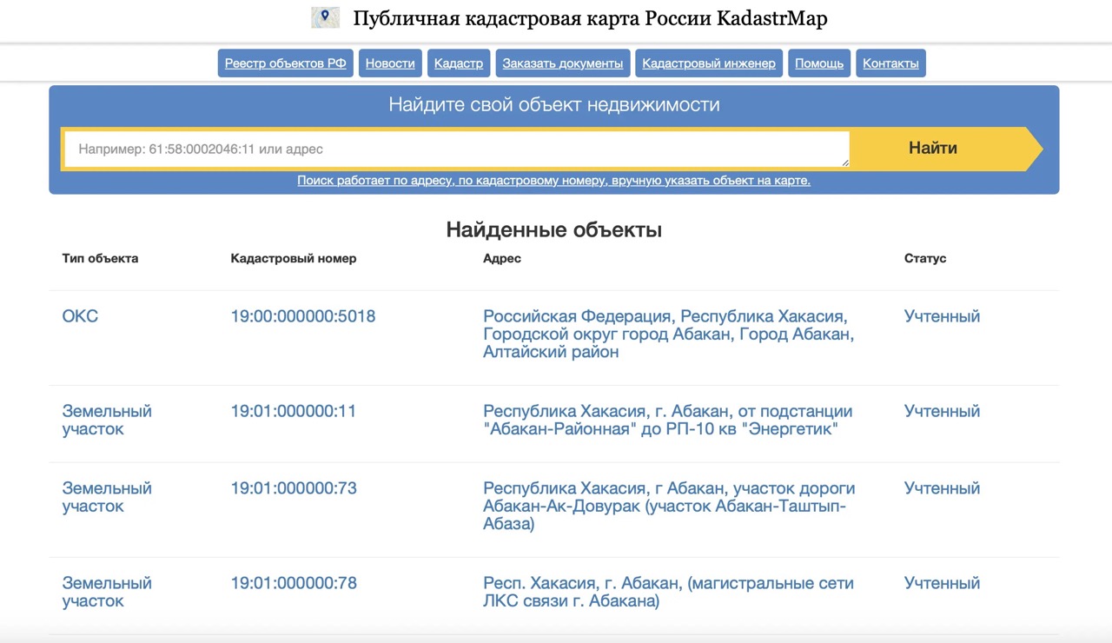Image resolution: width=1112 pixels, height=643 pixels.
Task: Open cadastral number 19:01:000000:78
Action: click(x=294, y=583)
